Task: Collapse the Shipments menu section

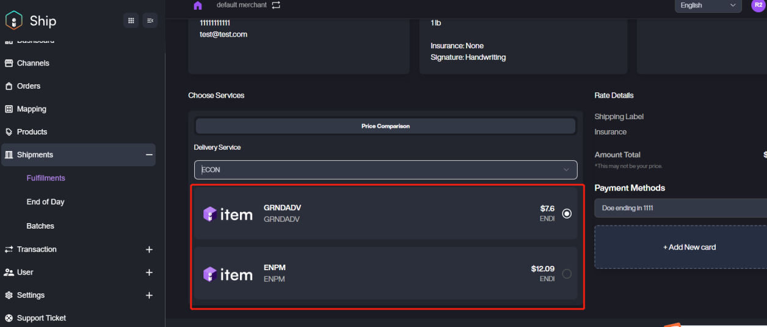Action: [149, 155]
